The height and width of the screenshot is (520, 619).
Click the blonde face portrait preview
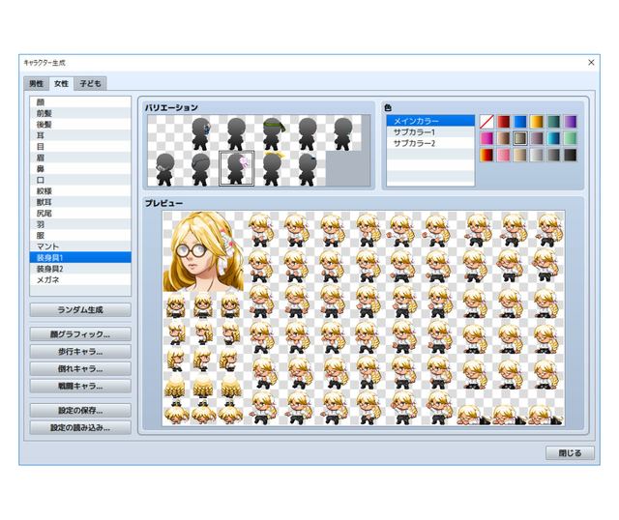pos(203,251)
